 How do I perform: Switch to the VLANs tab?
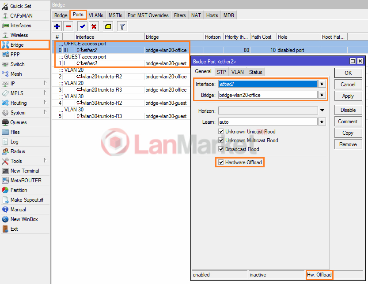tap(96, 15)
